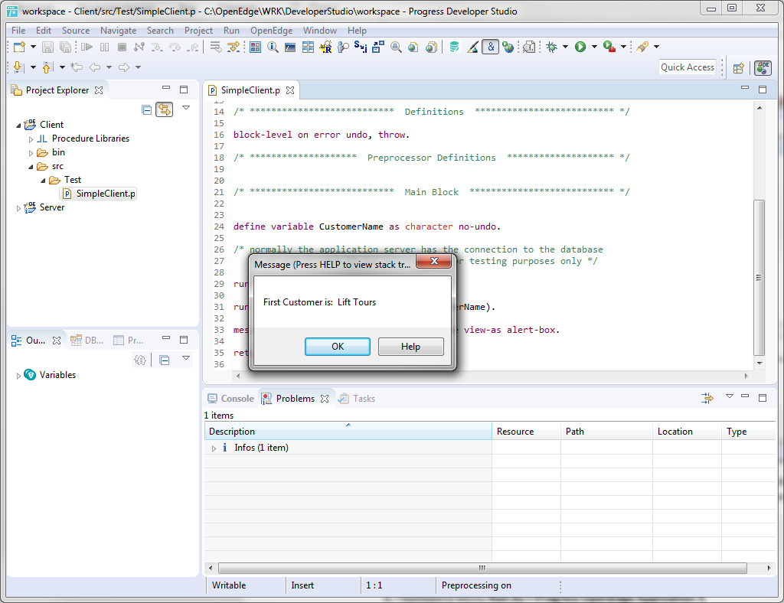Open the Problems view menu triangle
This screenshot has width=784, height=603.
[730, 396]
